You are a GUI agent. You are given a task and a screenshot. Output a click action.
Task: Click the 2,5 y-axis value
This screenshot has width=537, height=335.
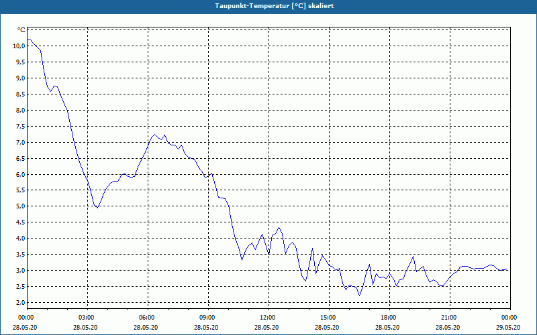pyautogui.click(x=20, y=287)
